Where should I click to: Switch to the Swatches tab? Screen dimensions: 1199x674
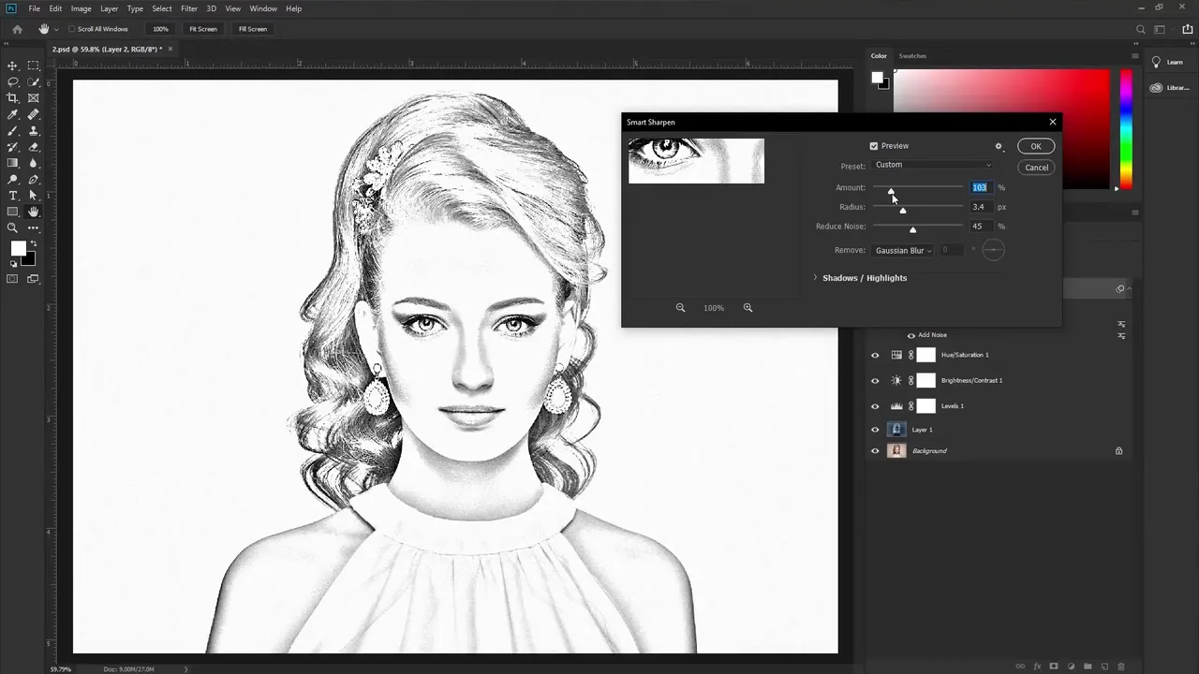[x=912, y=56]
